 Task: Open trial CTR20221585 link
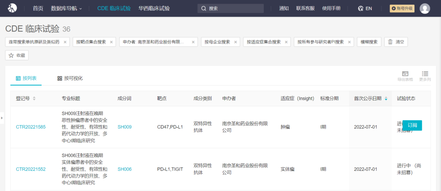coord(31,127)
